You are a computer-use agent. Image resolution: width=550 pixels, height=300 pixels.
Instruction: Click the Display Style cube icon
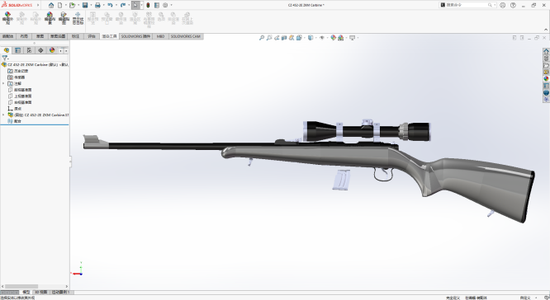tap(311, 38)
